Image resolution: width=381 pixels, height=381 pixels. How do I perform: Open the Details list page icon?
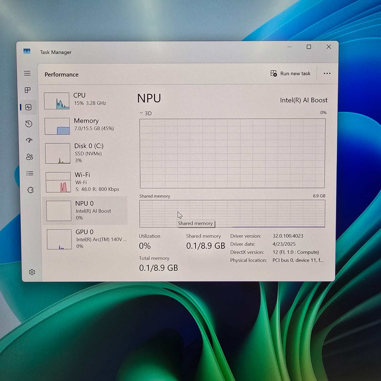pyautogui.click(x=30, y=173)
